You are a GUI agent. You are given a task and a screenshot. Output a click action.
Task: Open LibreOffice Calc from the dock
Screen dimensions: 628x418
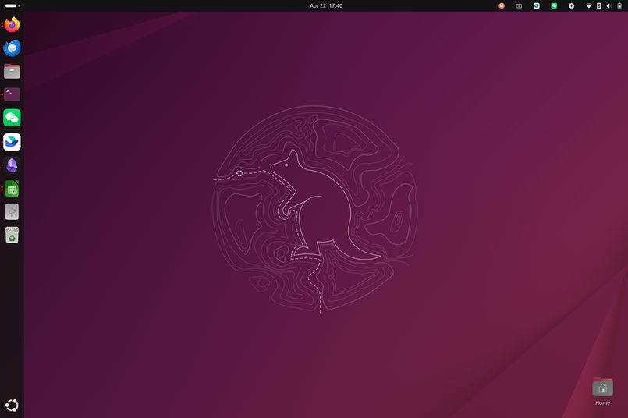(12, 188)
